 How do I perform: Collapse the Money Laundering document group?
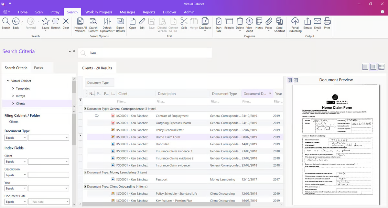85,172
